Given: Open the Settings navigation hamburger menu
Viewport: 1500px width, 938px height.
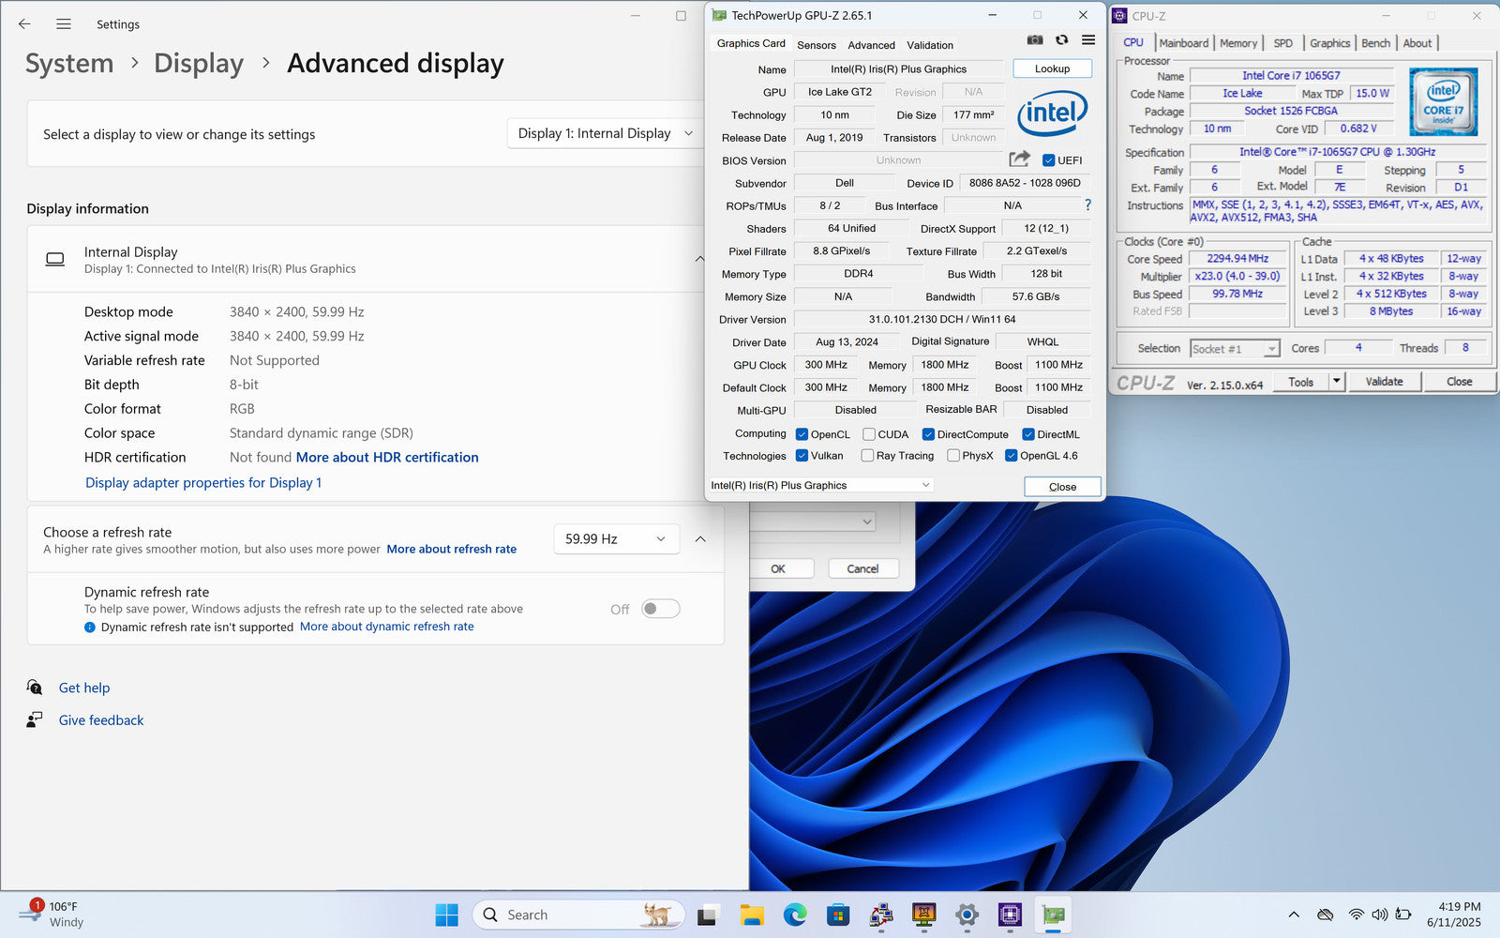Looking at the screenshot, I should pos(64,24).
